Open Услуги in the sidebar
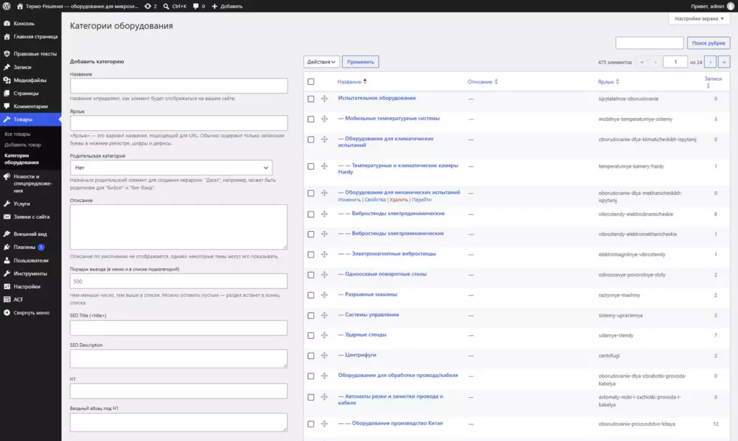The image size is (738, 441). coord(22,204)
